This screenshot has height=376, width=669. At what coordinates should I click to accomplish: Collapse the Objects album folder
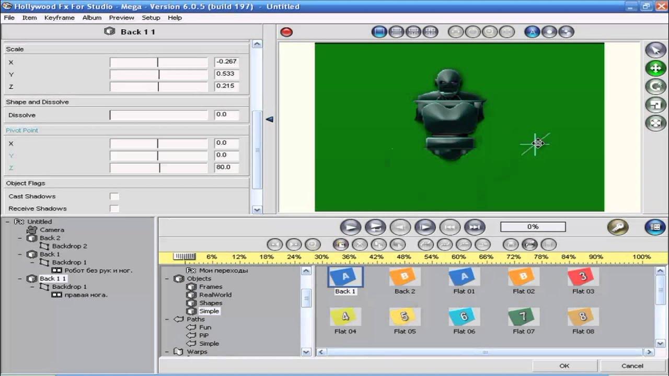167,279
